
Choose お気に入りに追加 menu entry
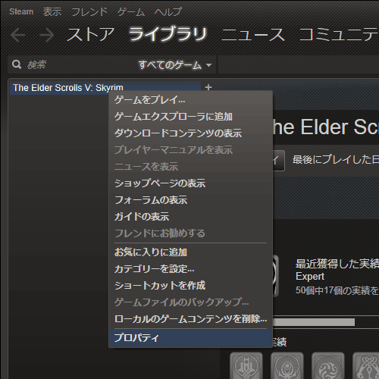point(191,252)
